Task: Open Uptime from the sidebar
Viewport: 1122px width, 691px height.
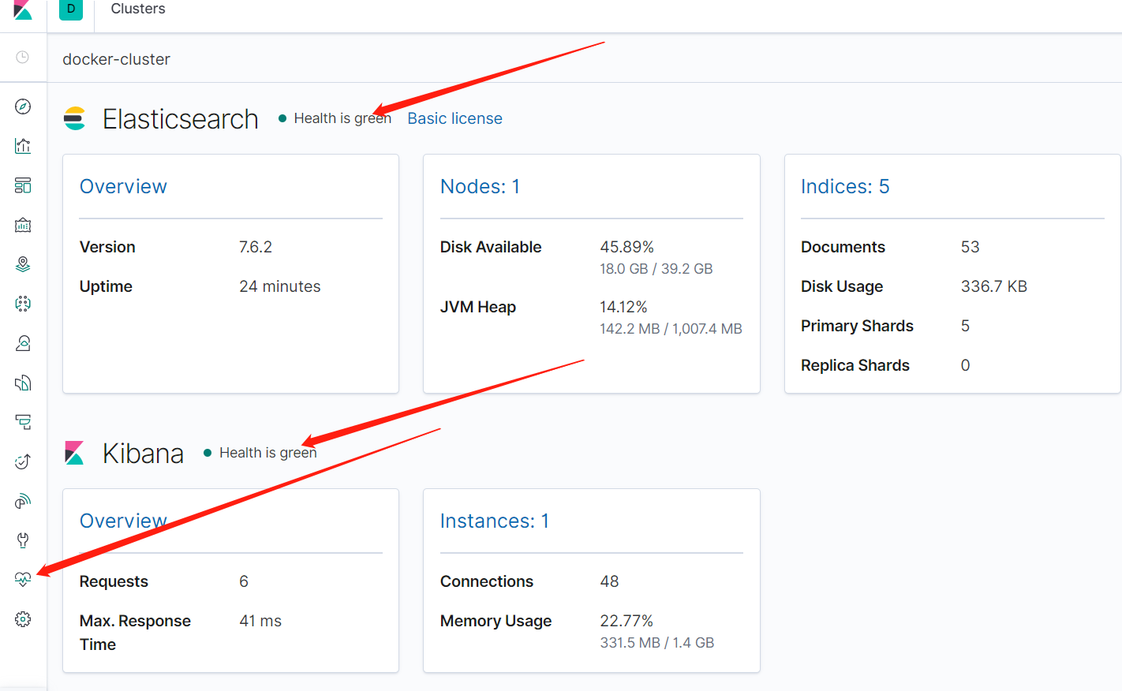Action: tap(23, 461)
